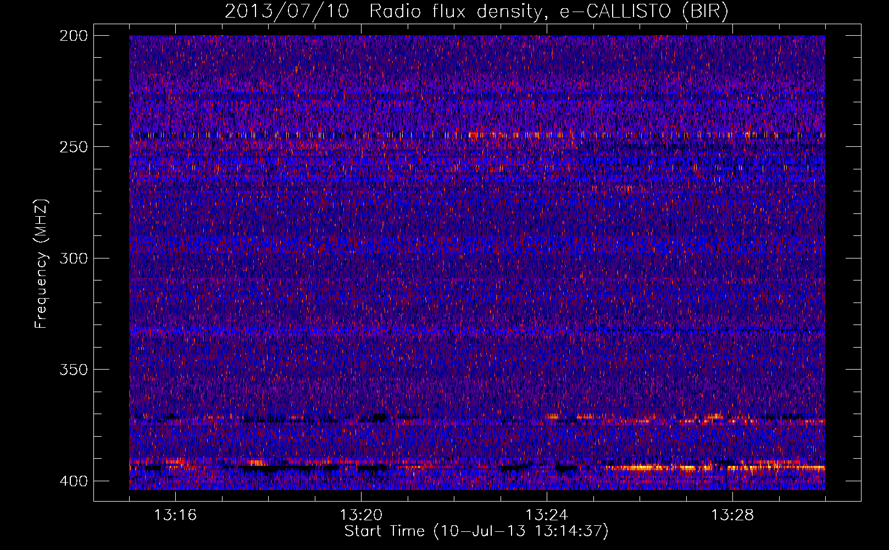The image size is (889, 550).
Task: Click the 300 frequency tick label
Action: [x=74, y=258]
